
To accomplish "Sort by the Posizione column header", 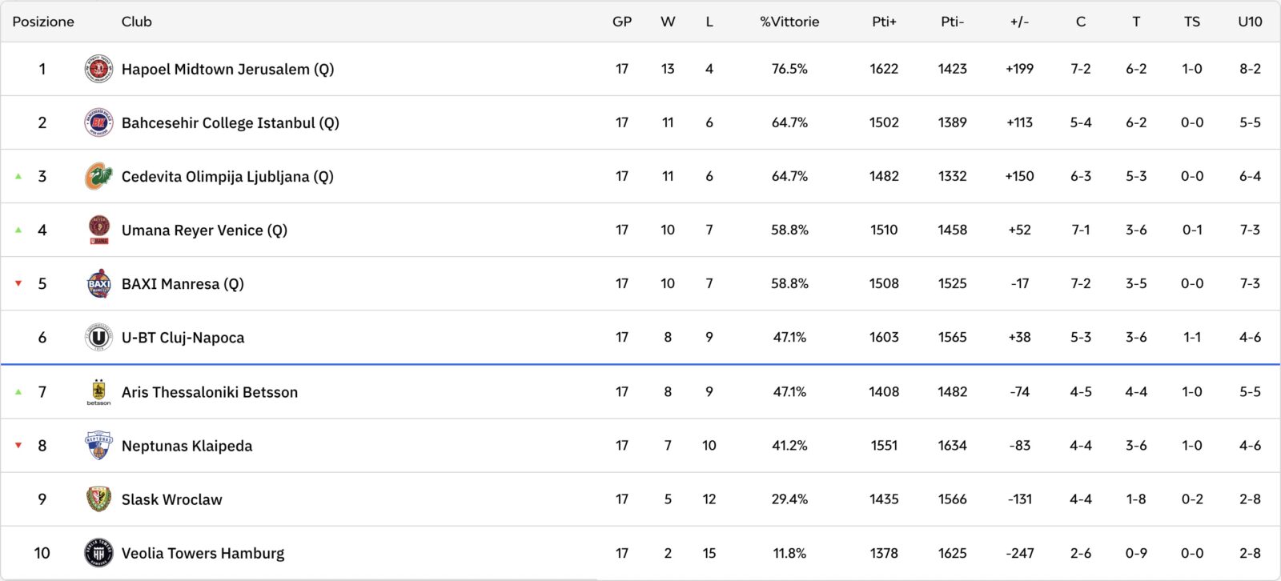I will coord(43,22).
